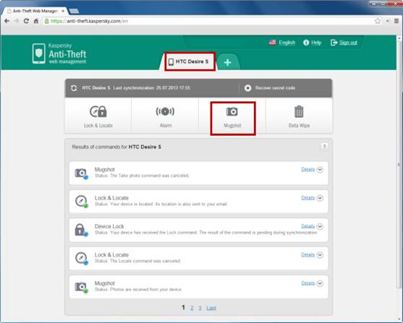Open Details for canceled Locate command result
403x323 pixels.
[x=308, y=254]
